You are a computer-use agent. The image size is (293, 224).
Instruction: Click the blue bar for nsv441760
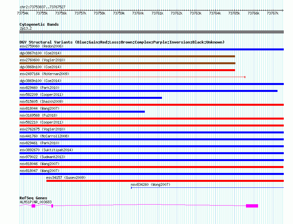pyautogui.click(x=151, y=139)
